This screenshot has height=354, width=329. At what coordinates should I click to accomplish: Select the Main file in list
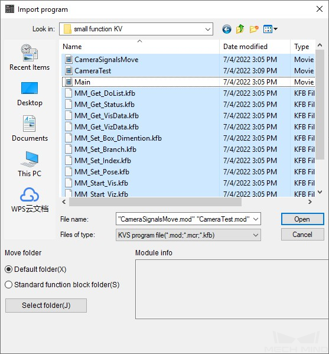(x=188, y=82)
